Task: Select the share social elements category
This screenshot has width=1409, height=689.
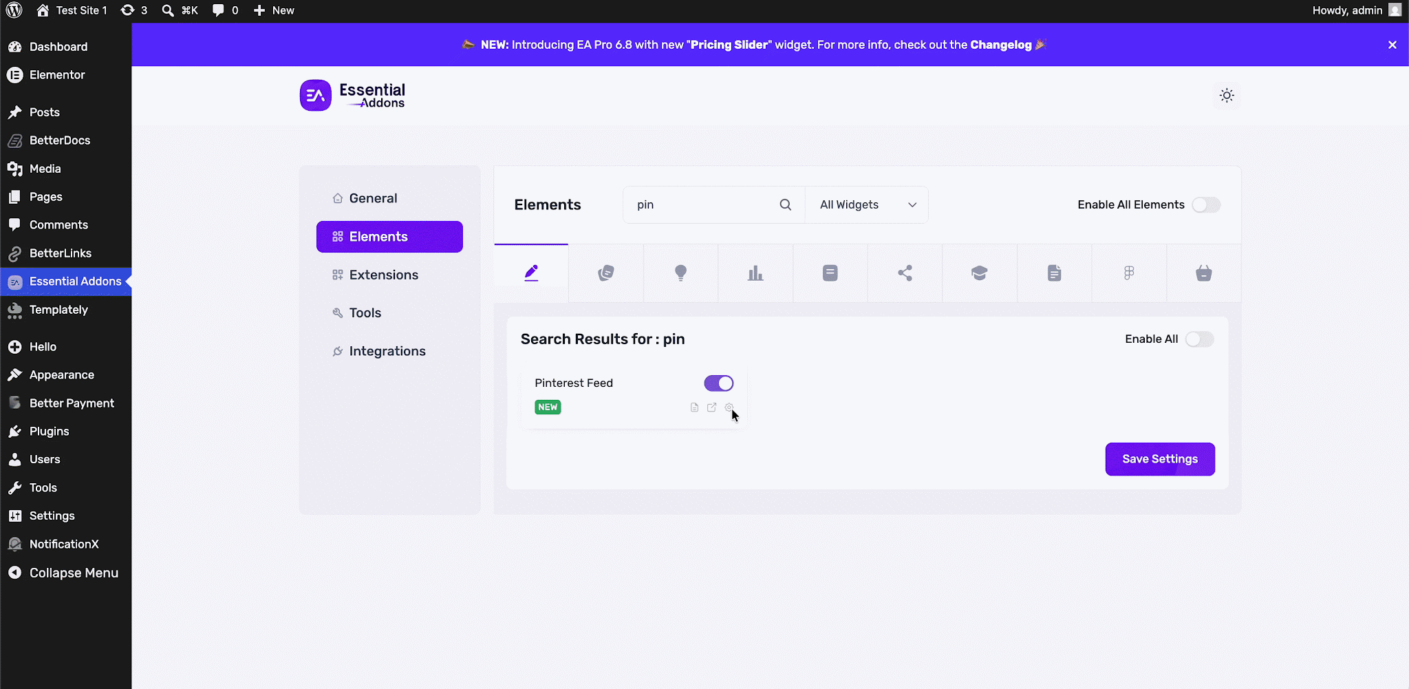Action: [x=905, y=273]
